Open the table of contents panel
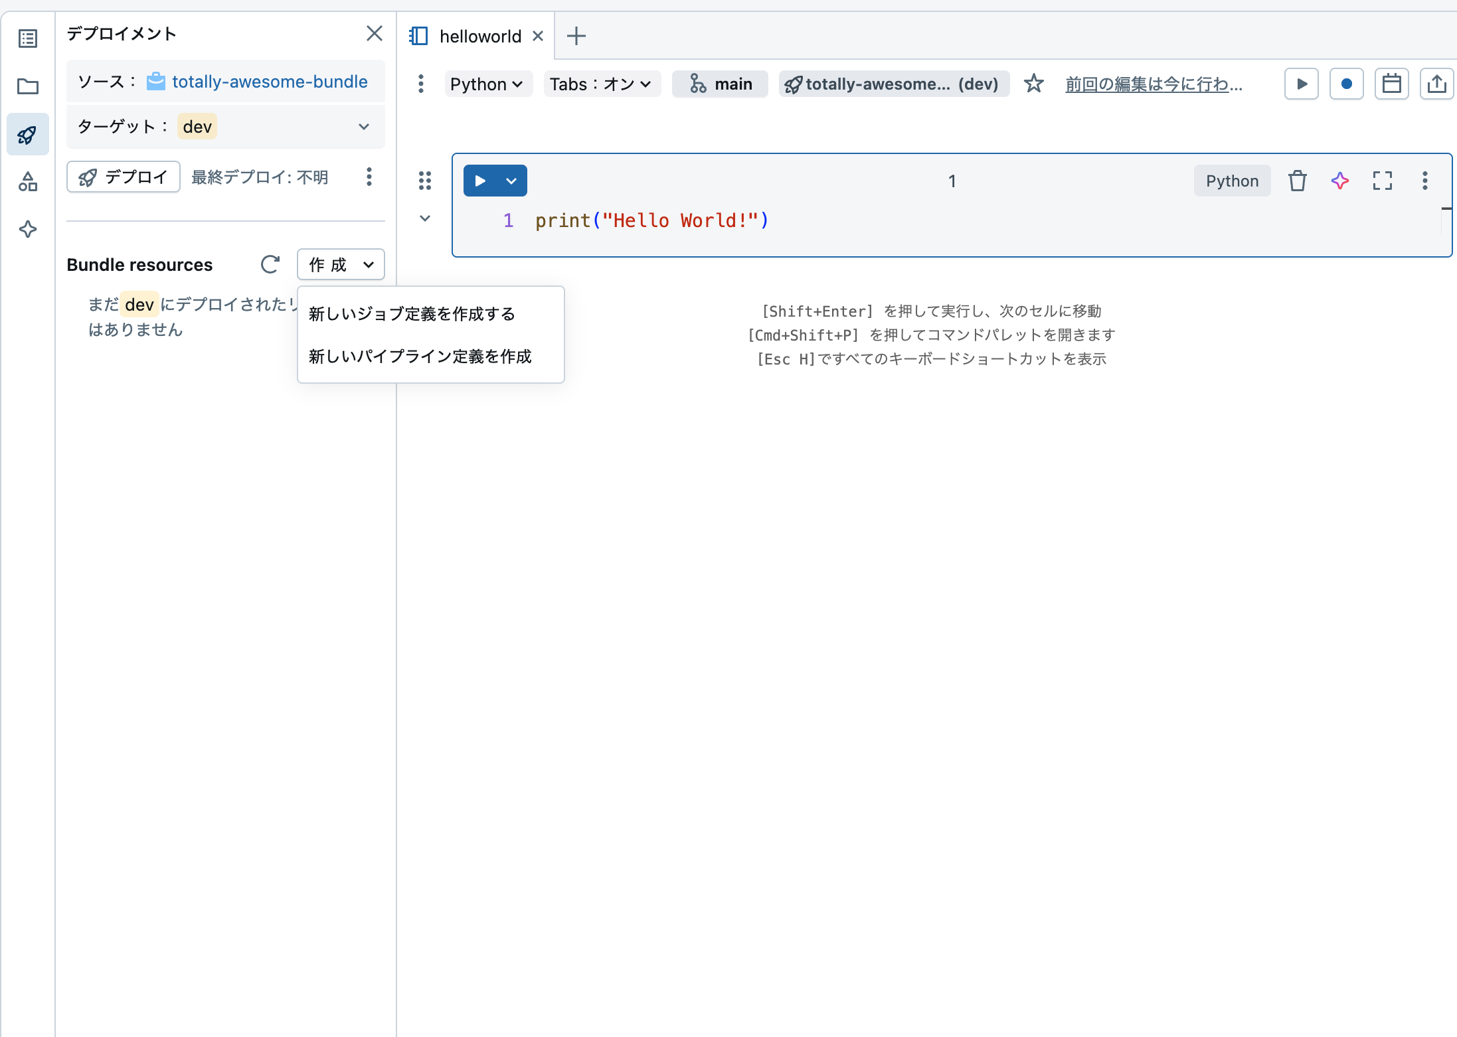1457x1037 pixels. pos(27,39)
